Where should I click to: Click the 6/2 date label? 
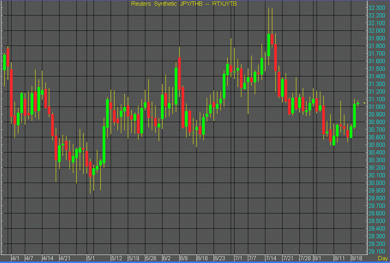tap(167, 259)
